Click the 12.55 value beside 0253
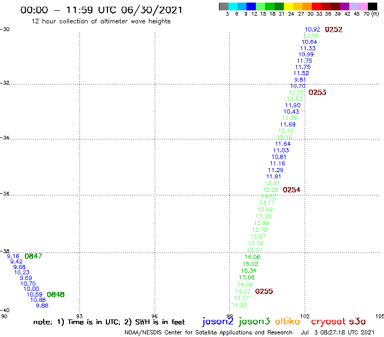This screenshot has height=337, width=384. 296,92
